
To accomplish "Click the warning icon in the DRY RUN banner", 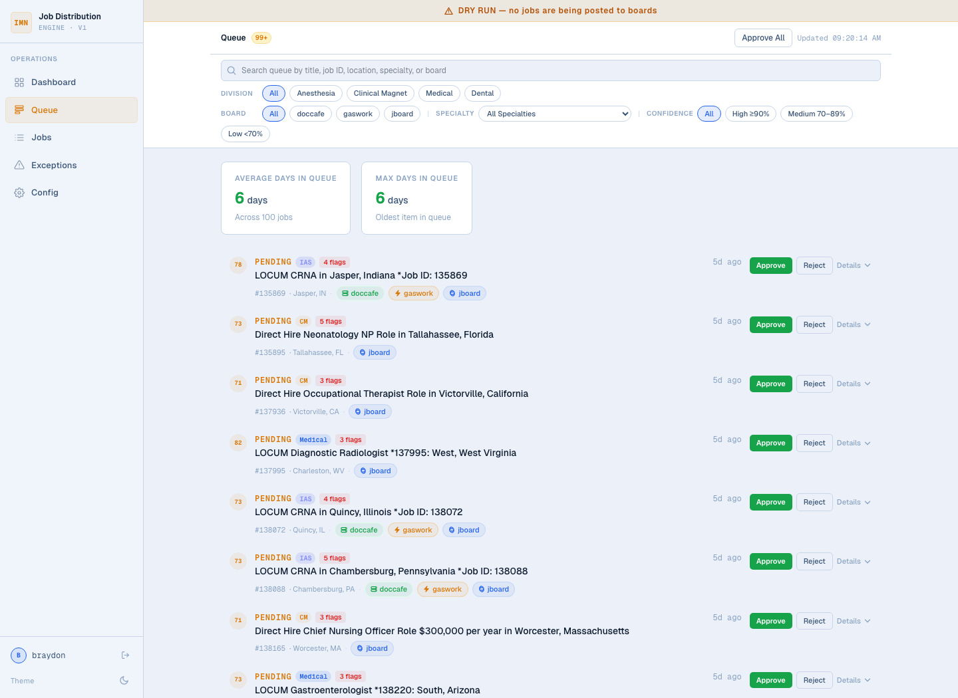I will (x=448, y=11).
